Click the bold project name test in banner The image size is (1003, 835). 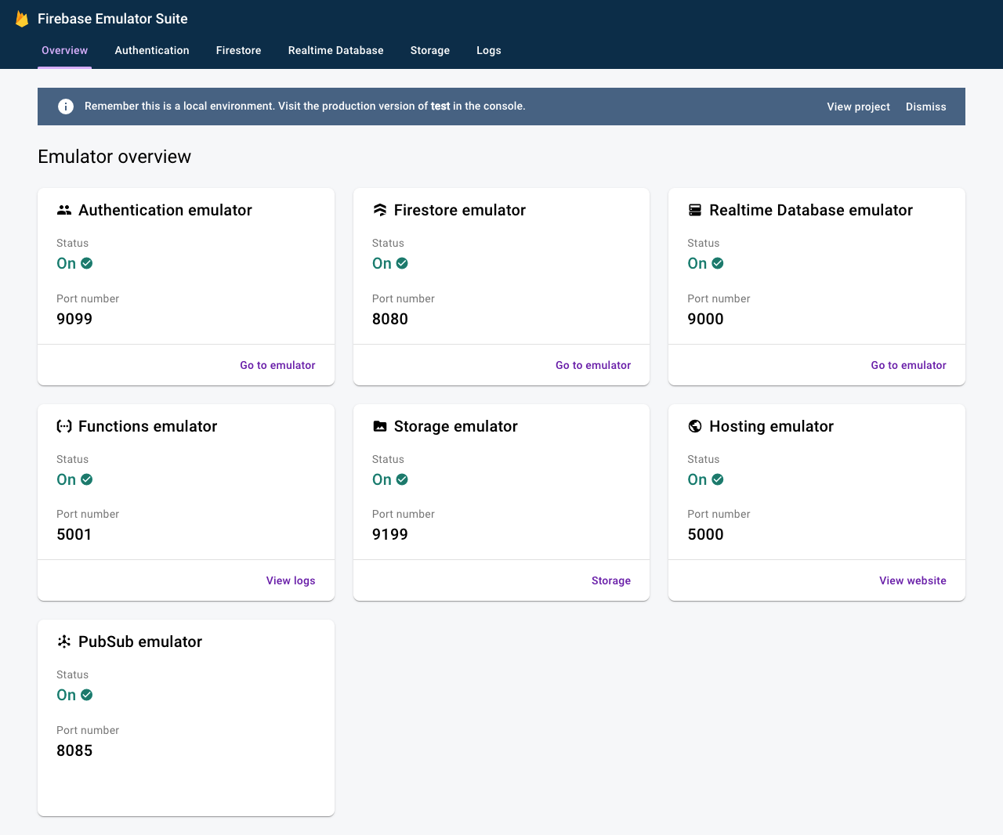point(440,106)
